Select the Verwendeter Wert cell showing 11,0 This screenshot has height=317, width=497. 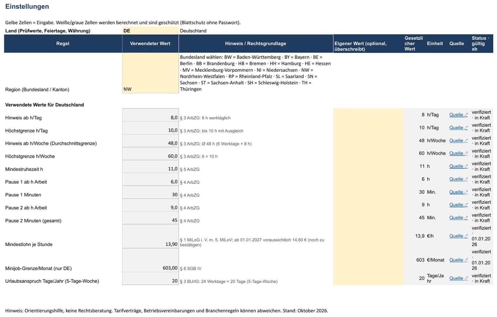pos(150,167)
